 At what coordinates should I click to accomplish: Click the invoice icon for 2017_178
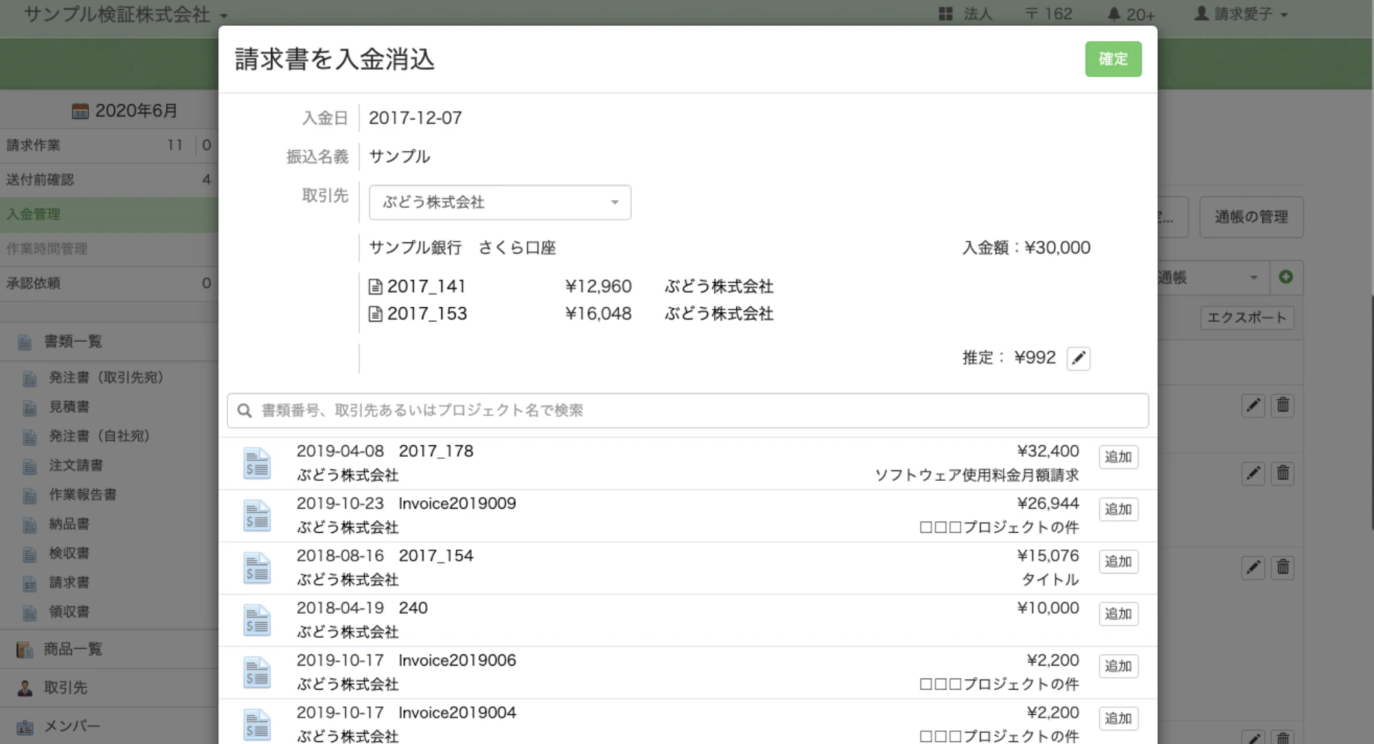click(x=257, y=463)
